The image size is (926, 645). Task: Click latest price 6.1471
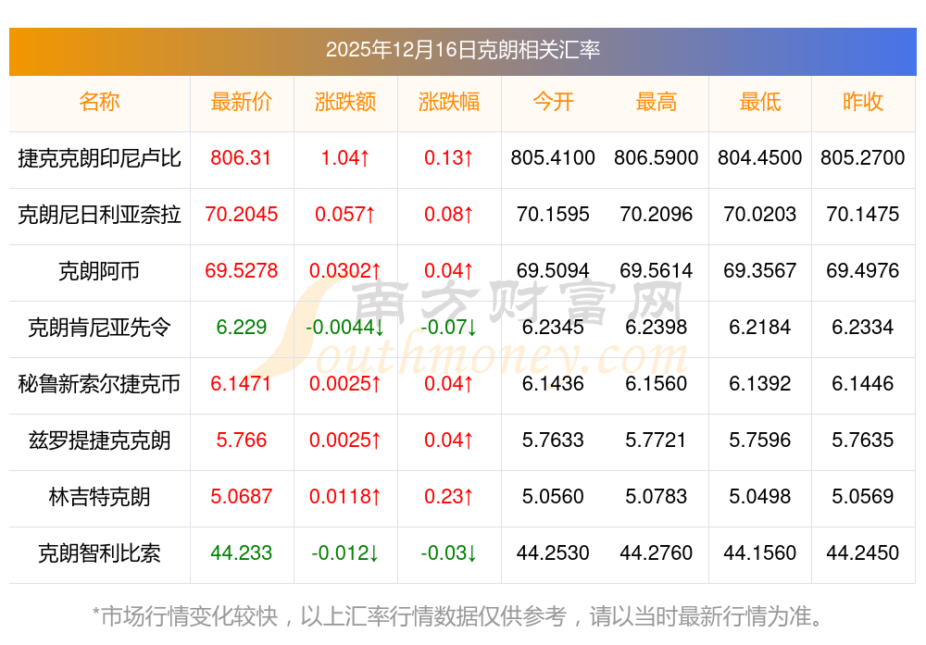(x=241, y=384)
